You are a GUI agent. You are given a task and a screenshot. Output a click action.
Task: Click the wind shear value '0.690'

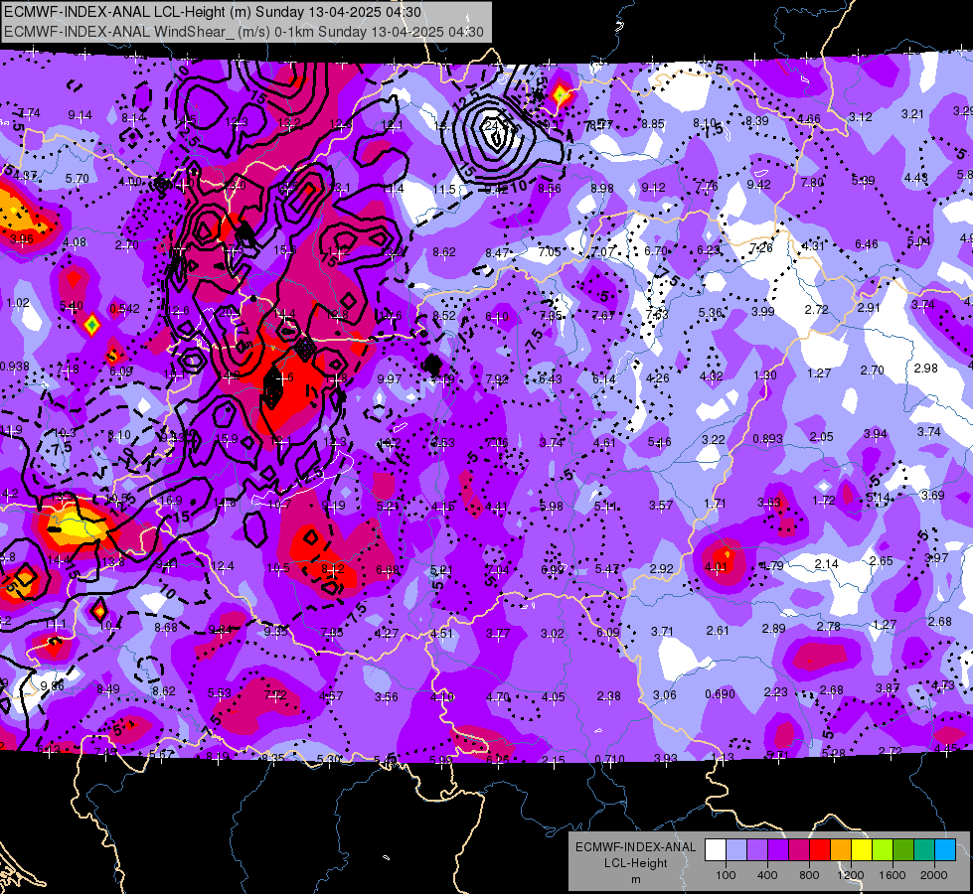pos(720,693)
